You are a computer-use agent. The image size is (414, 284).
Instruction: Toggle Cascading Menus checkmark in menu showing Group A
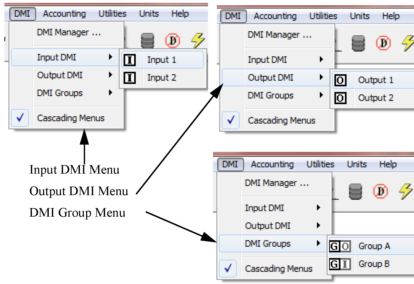[228, 269]
